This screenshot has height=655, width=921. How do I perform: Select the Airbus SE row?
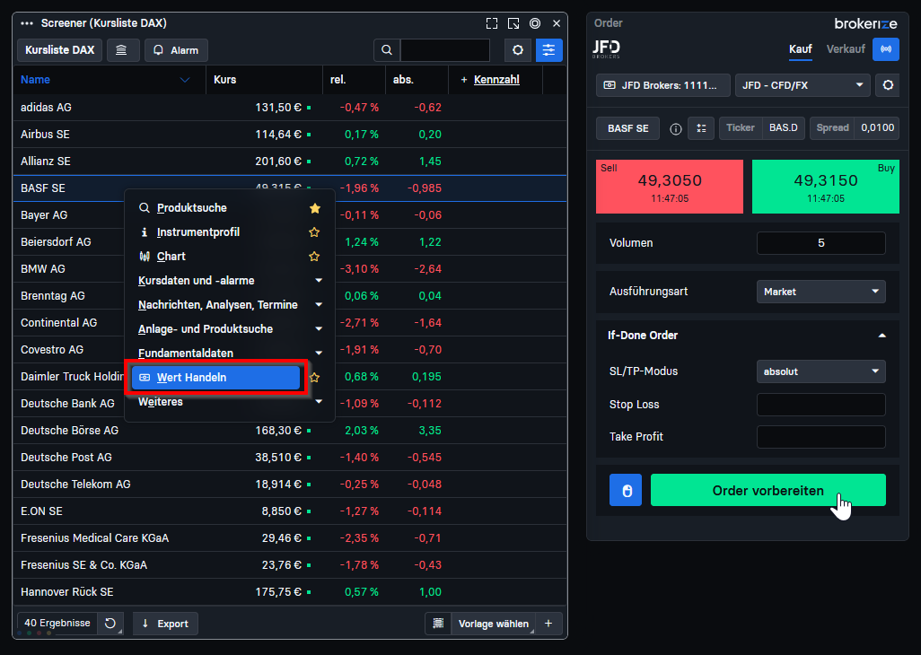click(x=290, y=135)
